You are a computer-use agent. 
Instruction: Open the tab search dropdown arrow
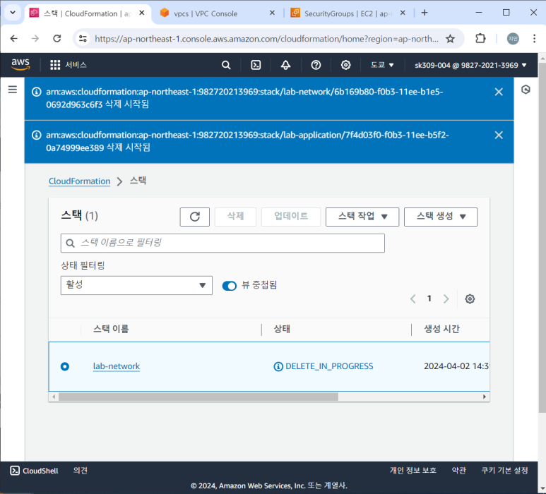13,13
